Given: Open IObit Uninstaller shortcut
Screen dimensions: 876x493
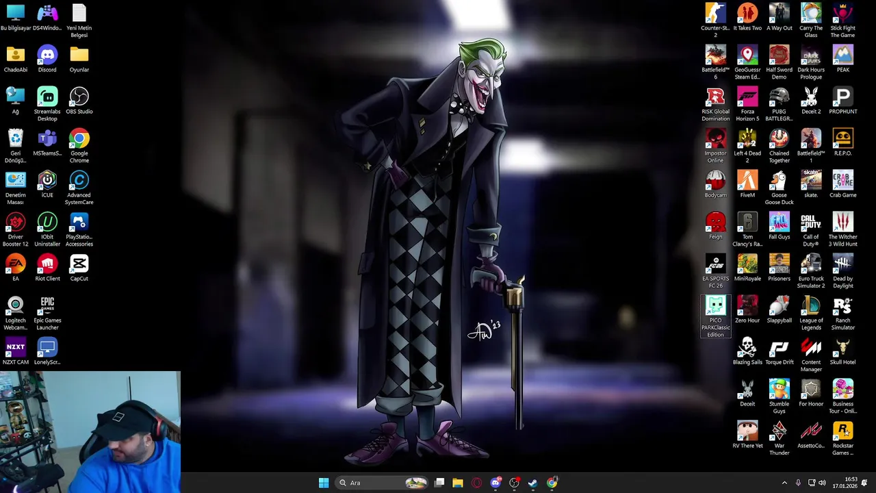Looking at the screenshot, I should point(47,229).
